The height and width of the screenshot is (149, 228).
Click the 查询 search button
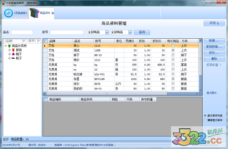(x=142, y=32)
